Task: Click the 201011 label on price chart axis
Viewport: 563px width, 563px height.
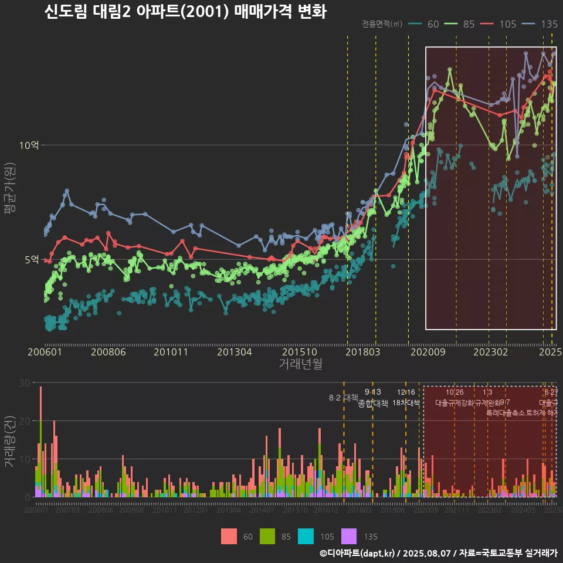Action: click(171, 352)
